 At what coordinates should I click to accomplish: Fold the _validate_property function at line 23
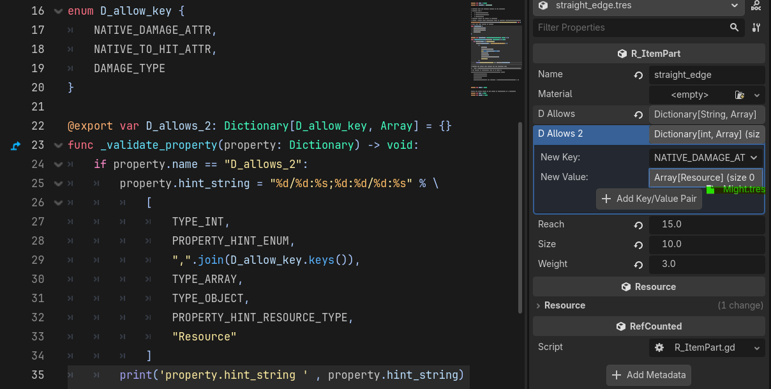[x=58, y=146]
